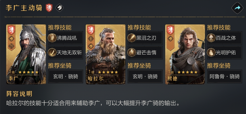Screen dimensions: 246x114
Task: Click the red lion faction badge by the title
Action: click(49, 8)
